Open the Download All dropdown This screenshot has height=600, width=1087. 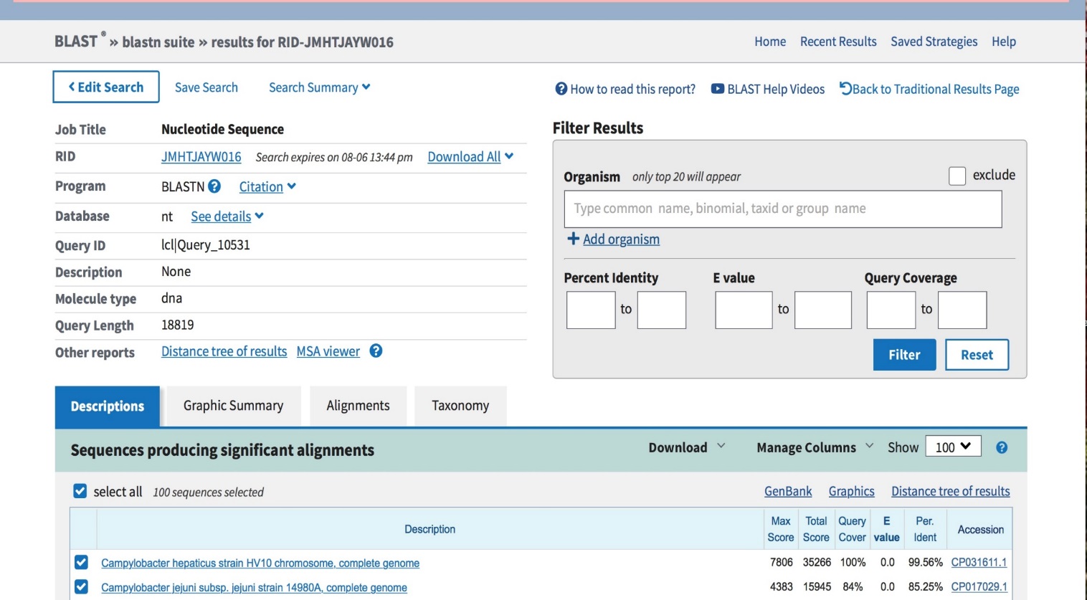tap(470, 157)
